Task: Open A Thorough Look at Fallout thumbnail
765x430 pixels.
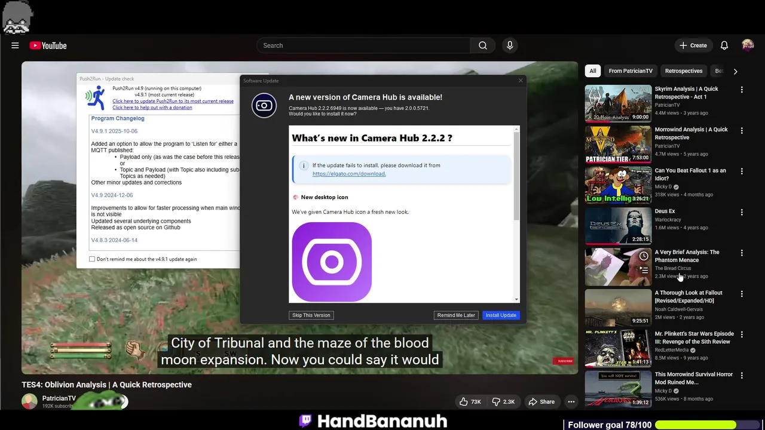Action: coord(618,308)
